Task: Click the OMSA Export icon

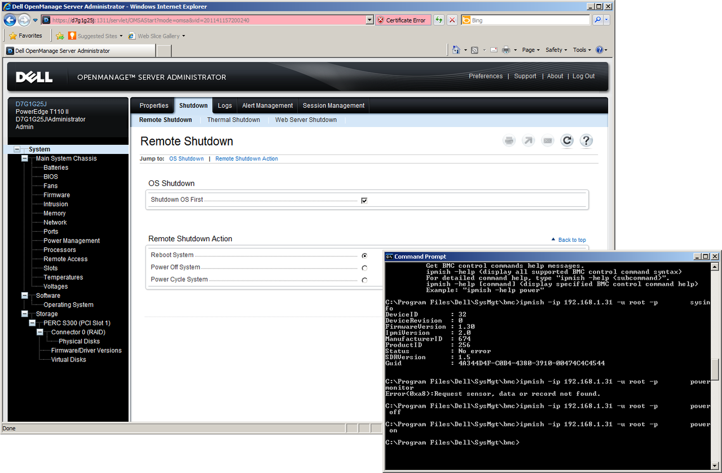Action: pos(529,141)
